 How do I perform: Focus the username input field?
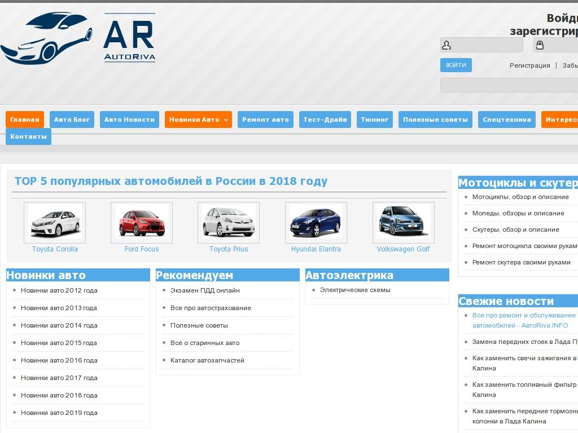[x=482, y=45]
